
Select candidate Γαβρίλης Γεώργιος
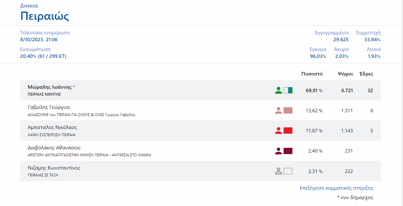pyautogui.click(x=49, y=107)
